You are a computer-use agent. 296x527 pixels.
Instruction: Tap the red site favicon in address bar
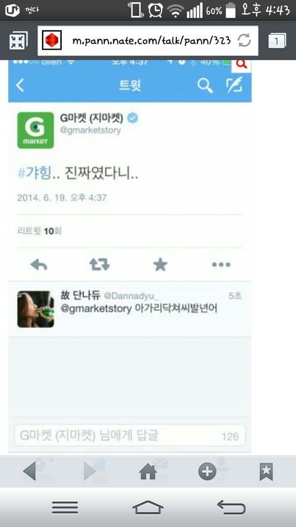[52, 40]
